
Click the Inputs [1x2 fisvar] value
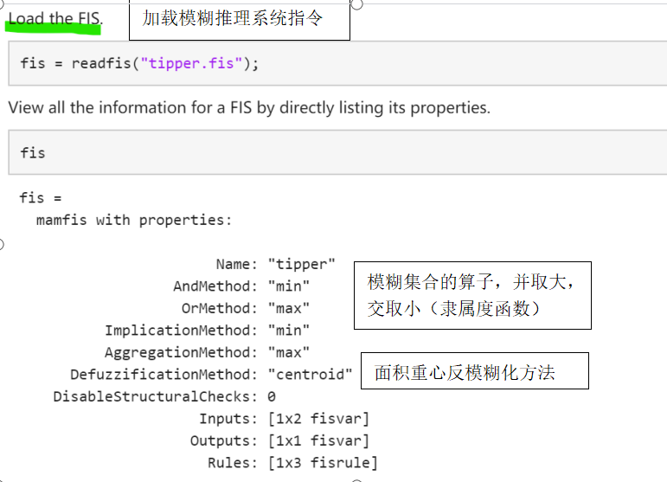[318, 419]
